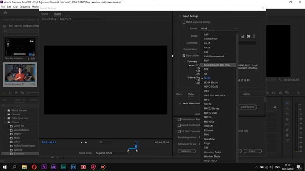Open the Color Correction effects folder

pyautogui.click(x=20, y=118)
